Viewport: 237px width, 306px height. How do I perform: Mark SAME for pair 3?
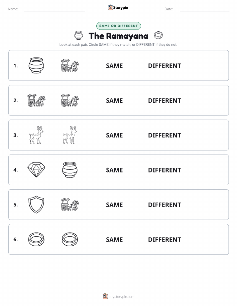point(114,135)
